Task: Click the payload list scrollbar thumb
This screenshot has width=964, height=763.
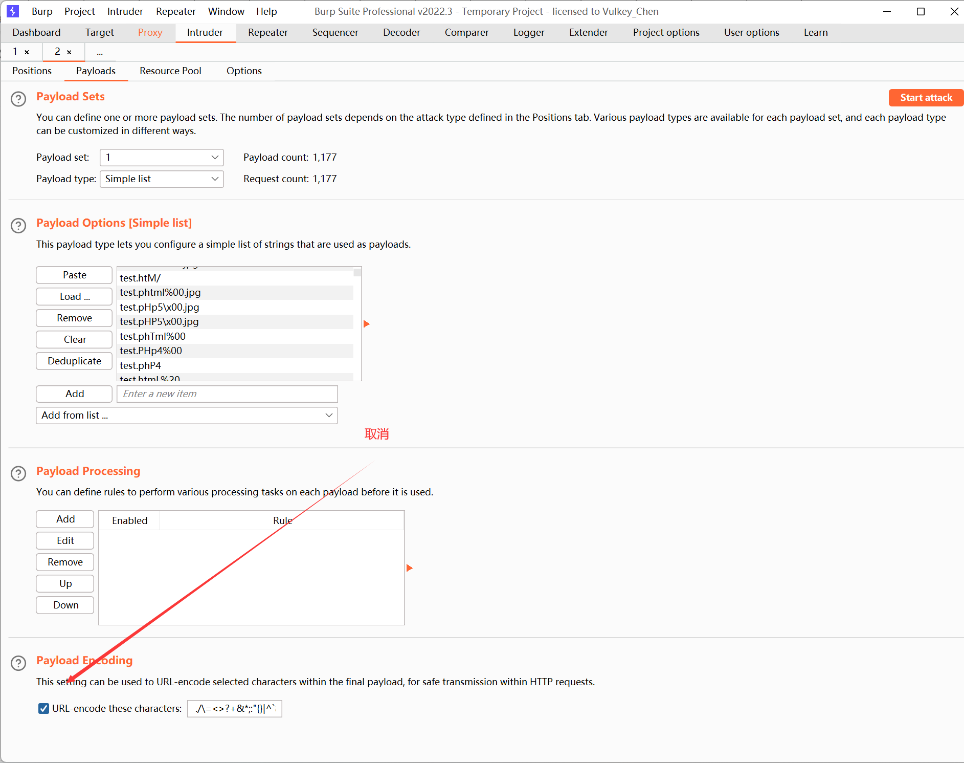Action: coord(357,272)
